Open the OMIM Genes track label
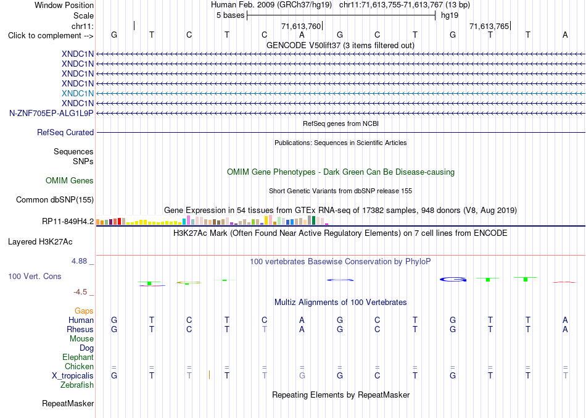 tap(70, 181)
